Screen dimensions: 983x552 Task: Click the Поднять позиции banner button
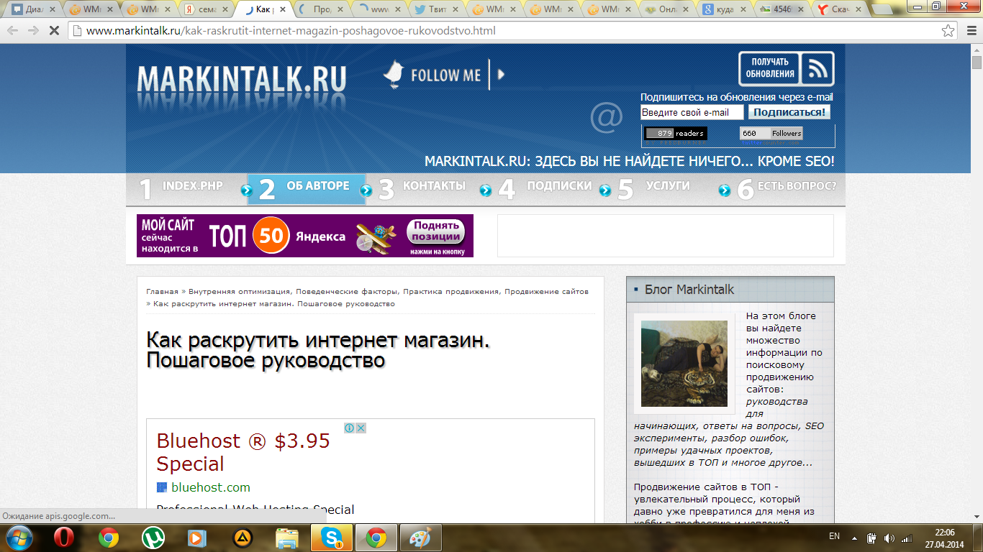(x=436, y=231)
